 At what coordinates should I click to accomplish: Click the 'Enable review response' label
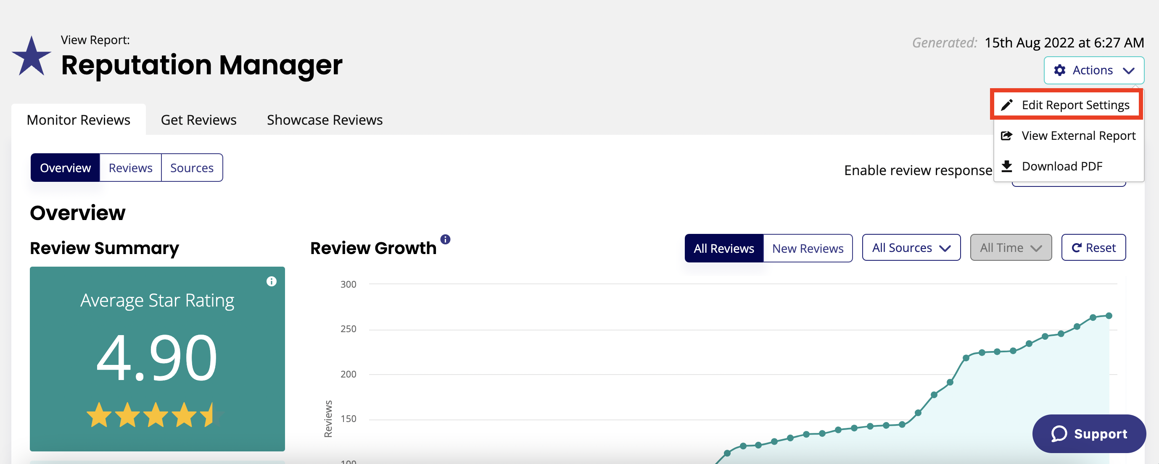(918, 170)
